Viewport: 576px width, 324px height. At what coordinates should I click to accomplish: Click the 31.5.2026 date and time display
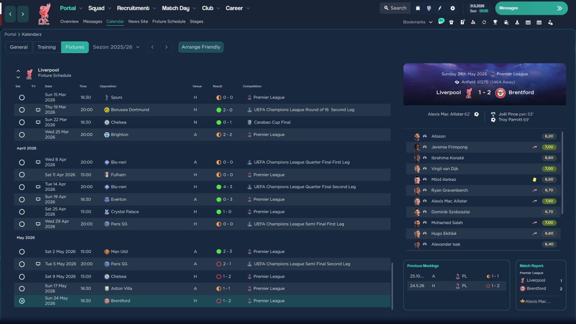[479, 8]
